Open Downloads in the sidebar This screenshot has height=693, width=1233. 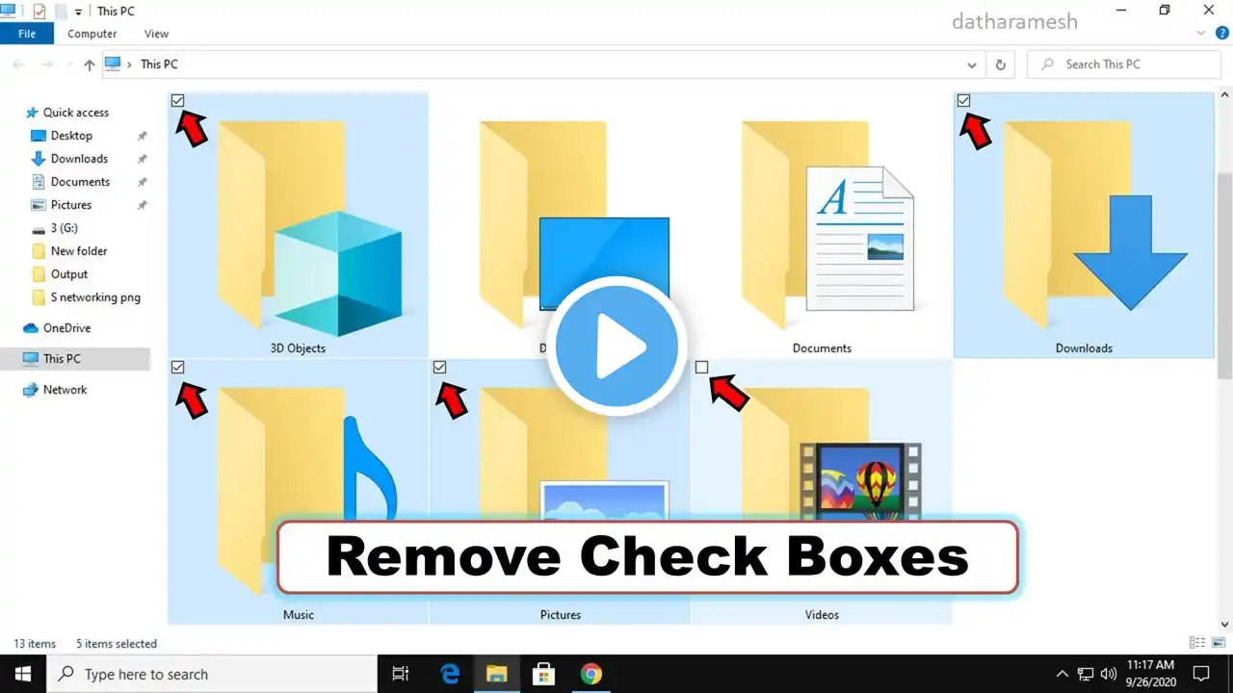(79, 159)
